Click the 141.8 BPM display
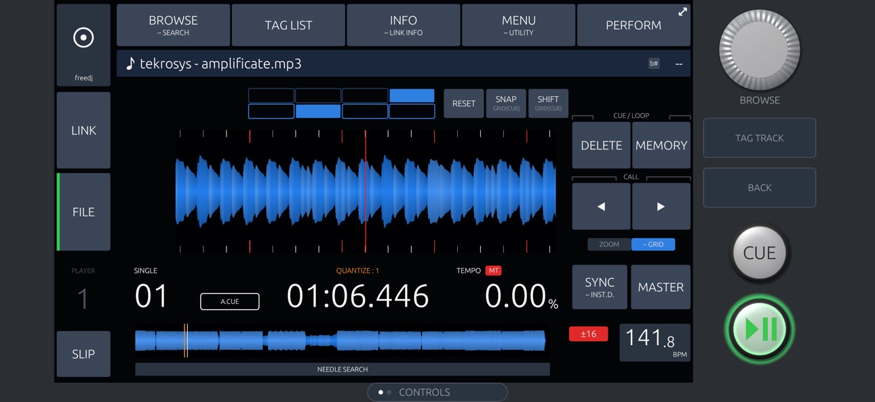 coord(655,342)
